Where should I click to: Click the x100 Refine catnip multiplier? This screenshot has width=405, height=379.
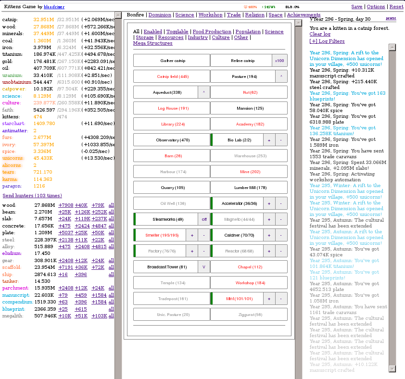(x=279, y=61)
